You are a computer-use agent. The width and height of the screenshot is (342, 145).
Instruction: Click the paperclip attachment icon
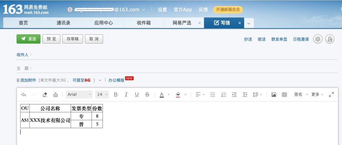click(x=18, y=80)
